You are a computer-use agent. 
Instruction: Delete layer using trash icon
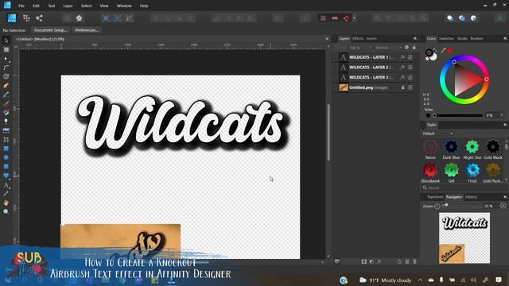[x=414, y=261]
